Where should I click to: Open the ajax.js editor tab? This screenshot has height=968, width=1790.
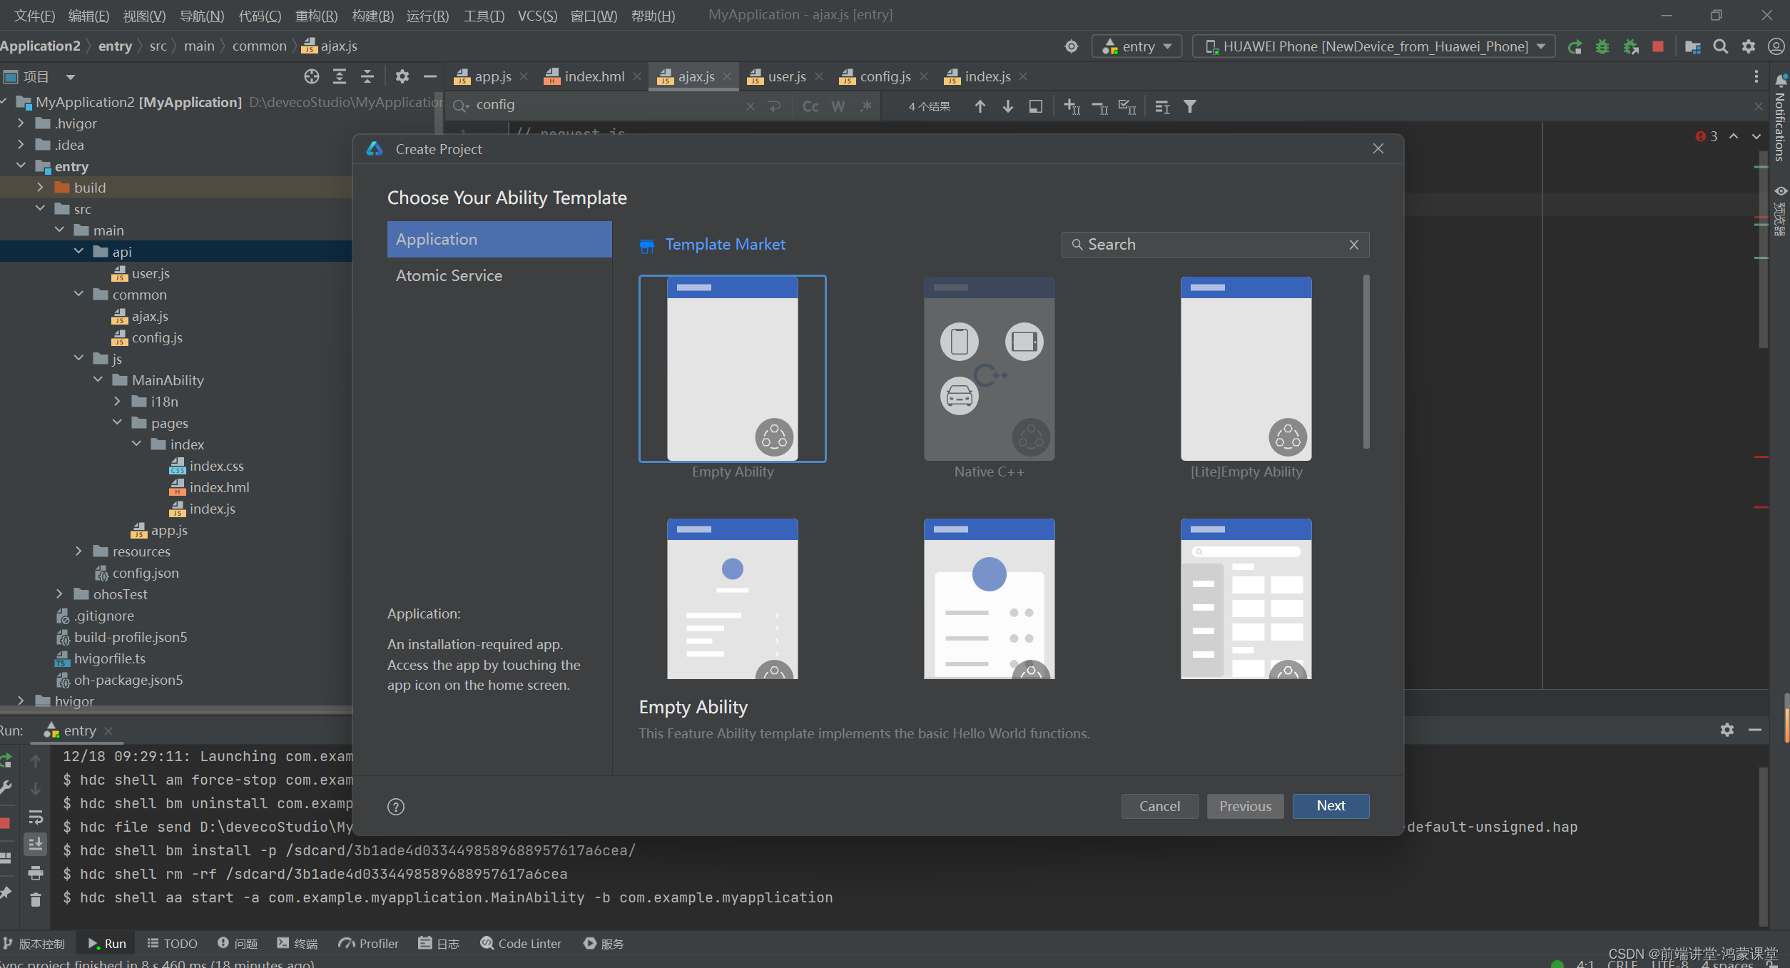(x=690, y=75)
